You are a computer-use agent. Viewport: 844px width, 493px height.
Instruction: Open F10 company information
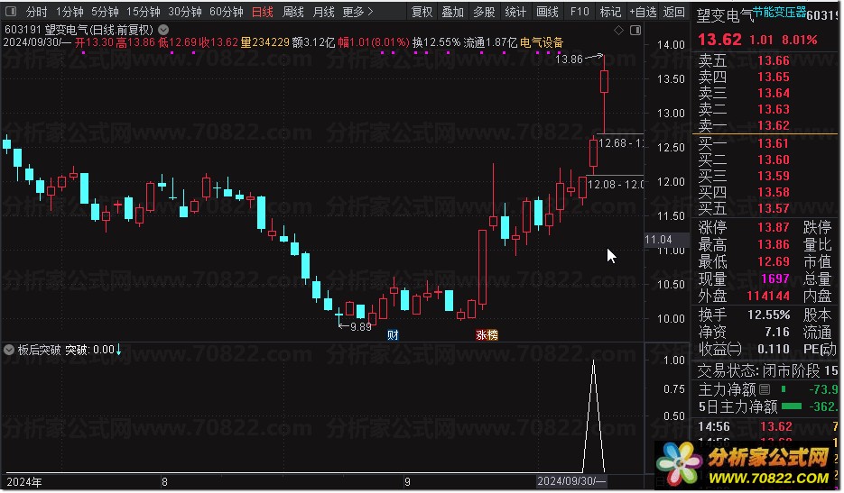(x=580, y=12)
